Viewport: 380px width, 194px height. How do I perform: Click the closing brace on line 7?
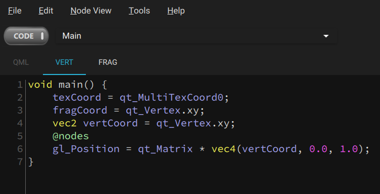click(x=31, y=162)
